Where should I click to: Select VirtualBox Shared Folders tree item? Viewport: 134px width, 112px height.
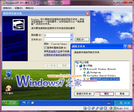coord(101,76)
